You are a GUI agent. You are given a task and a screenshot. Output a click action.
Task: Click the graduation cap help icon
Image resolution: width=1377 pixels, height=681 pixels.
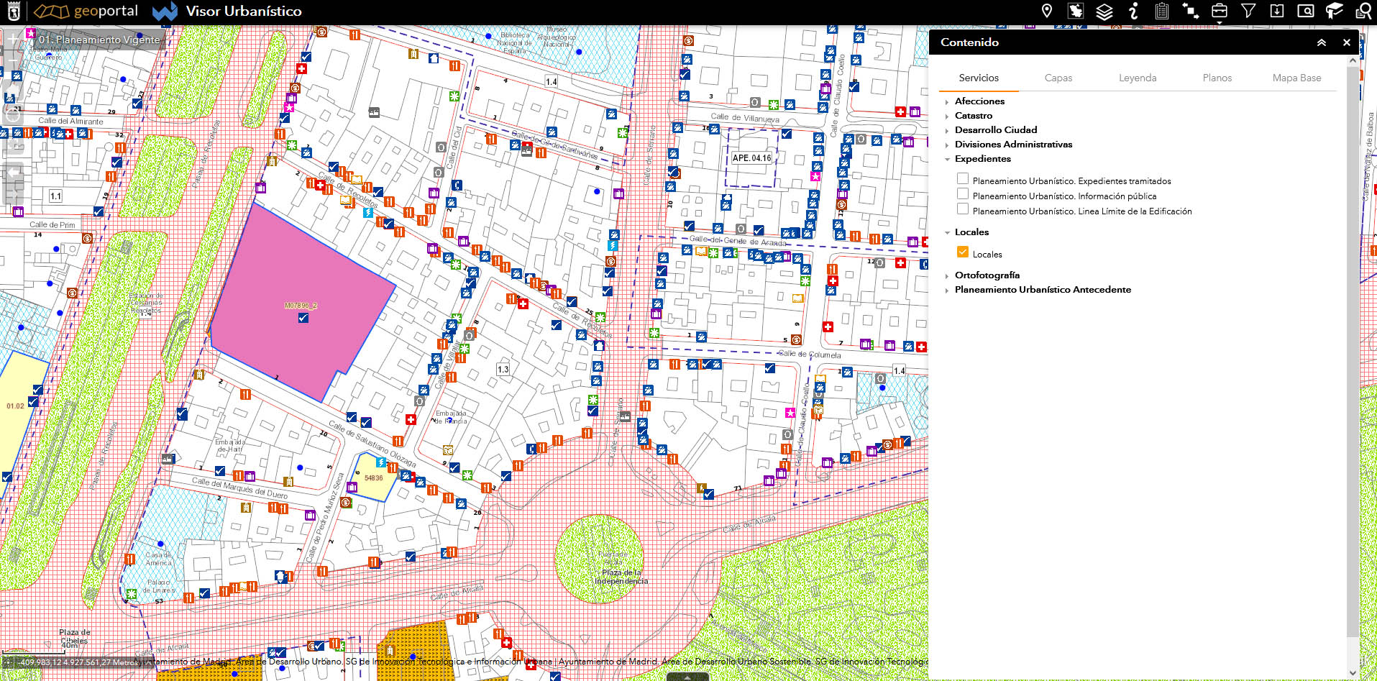click(x=1335, y=11)
